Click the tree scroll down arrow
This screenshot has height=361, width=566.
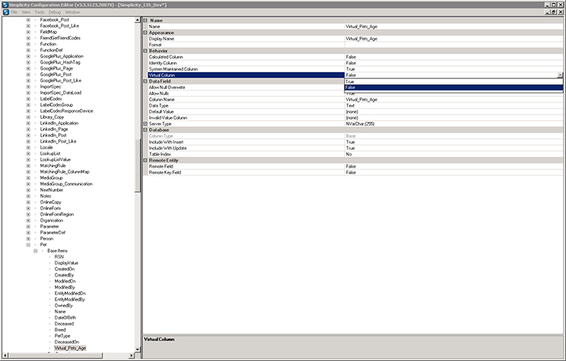138,349
